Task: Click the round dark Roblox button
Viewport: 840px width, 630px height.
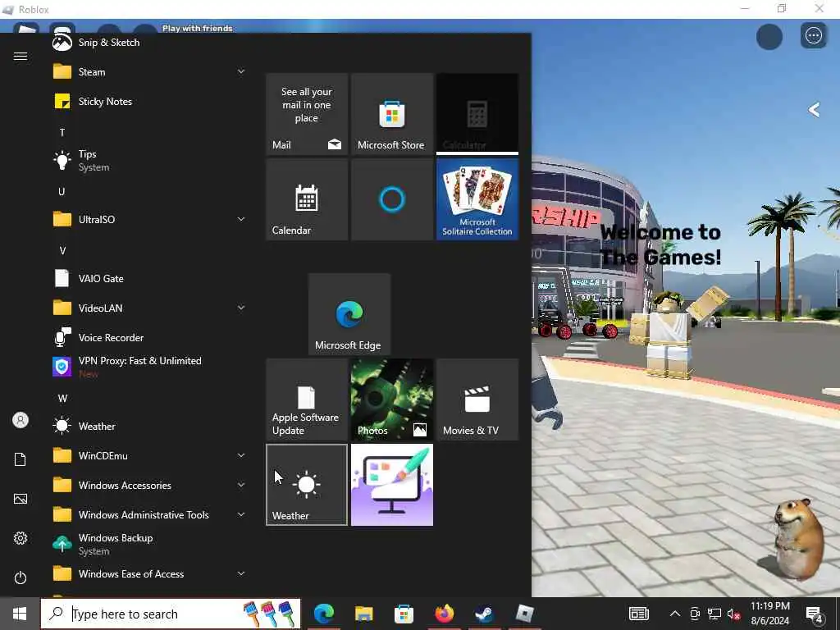Action: (x=769, y=37)
